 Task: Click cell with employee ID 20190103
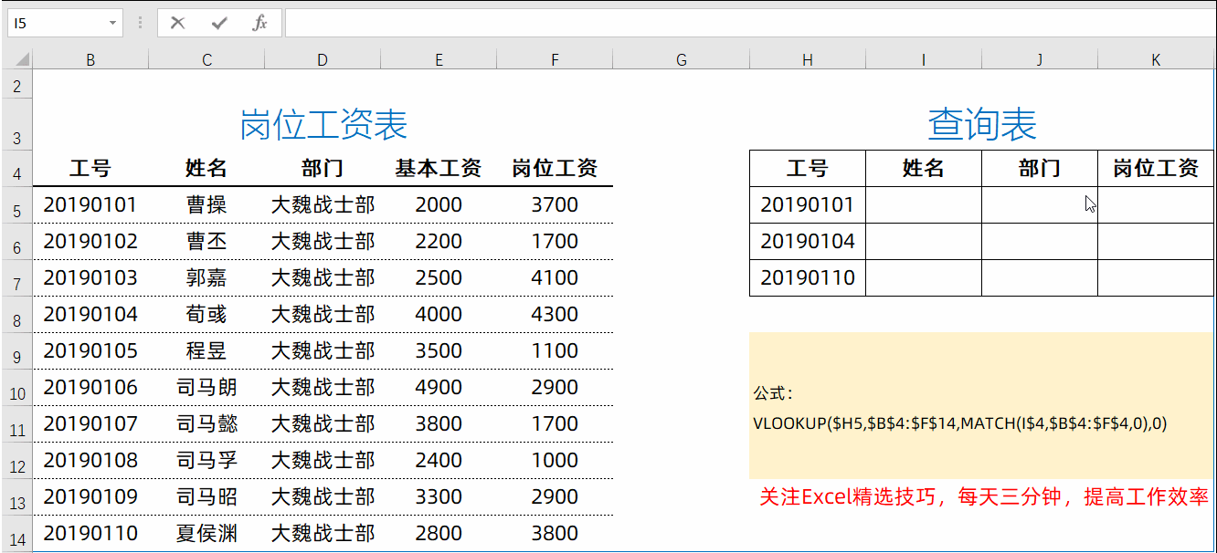[x=90, y=278]
